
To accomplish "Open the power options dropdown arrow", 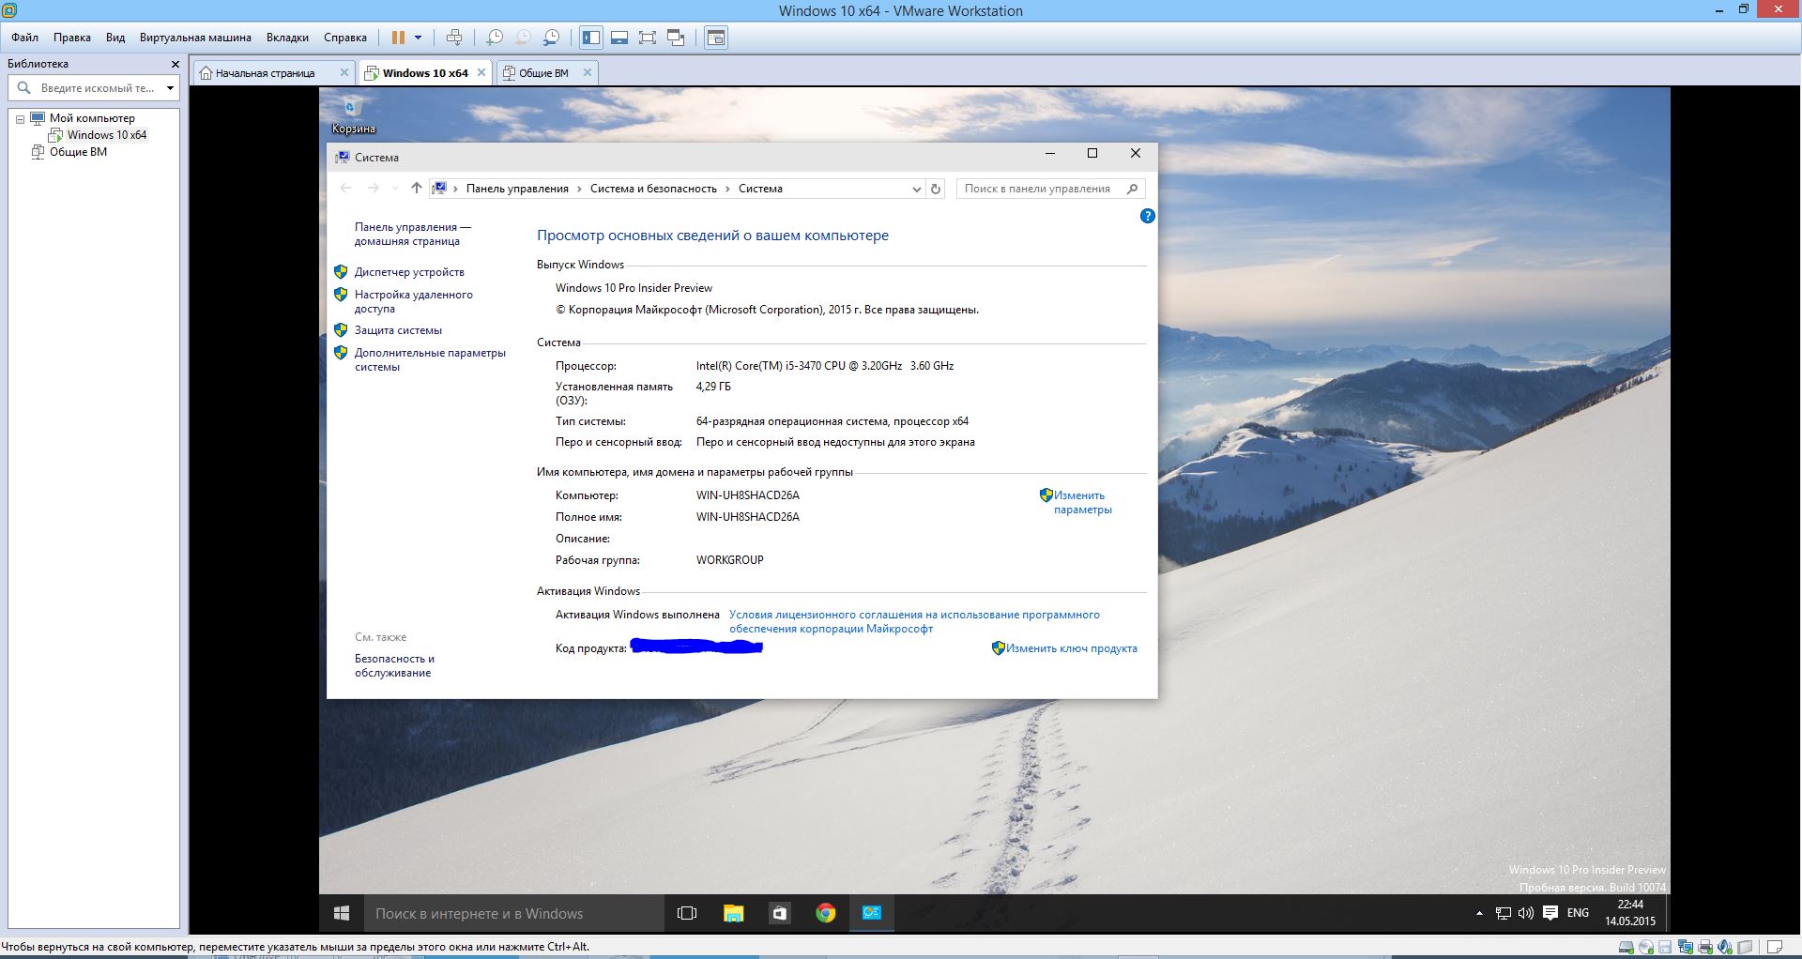I will (418, 38).
